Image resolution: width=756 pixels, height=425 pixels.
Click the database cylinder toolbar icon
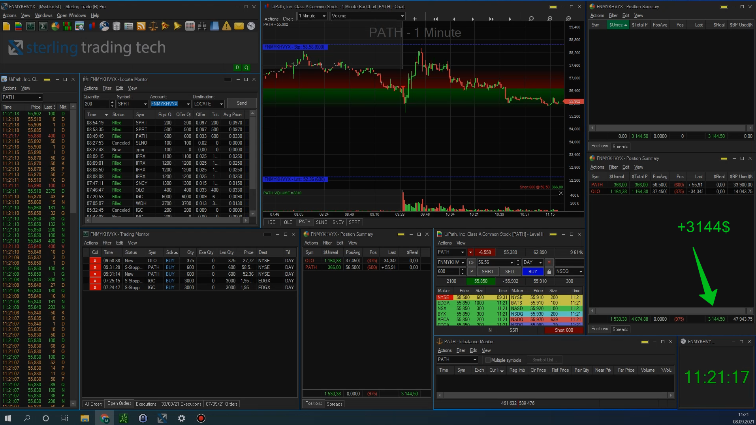[117, 26]
